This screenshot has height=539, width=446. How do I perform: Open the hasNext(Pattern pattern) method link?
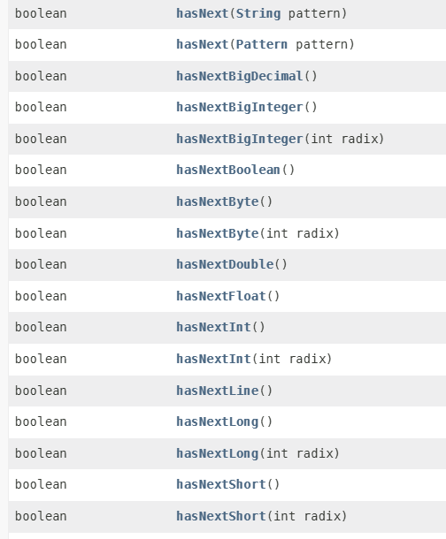tap(202, 44)
